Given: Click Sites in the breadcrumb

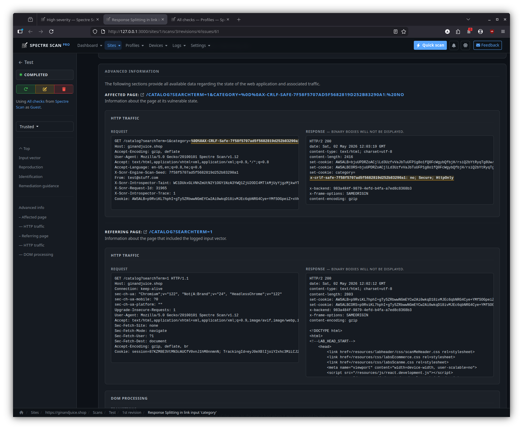Looking at the screenshot, I should coord(35,412).
